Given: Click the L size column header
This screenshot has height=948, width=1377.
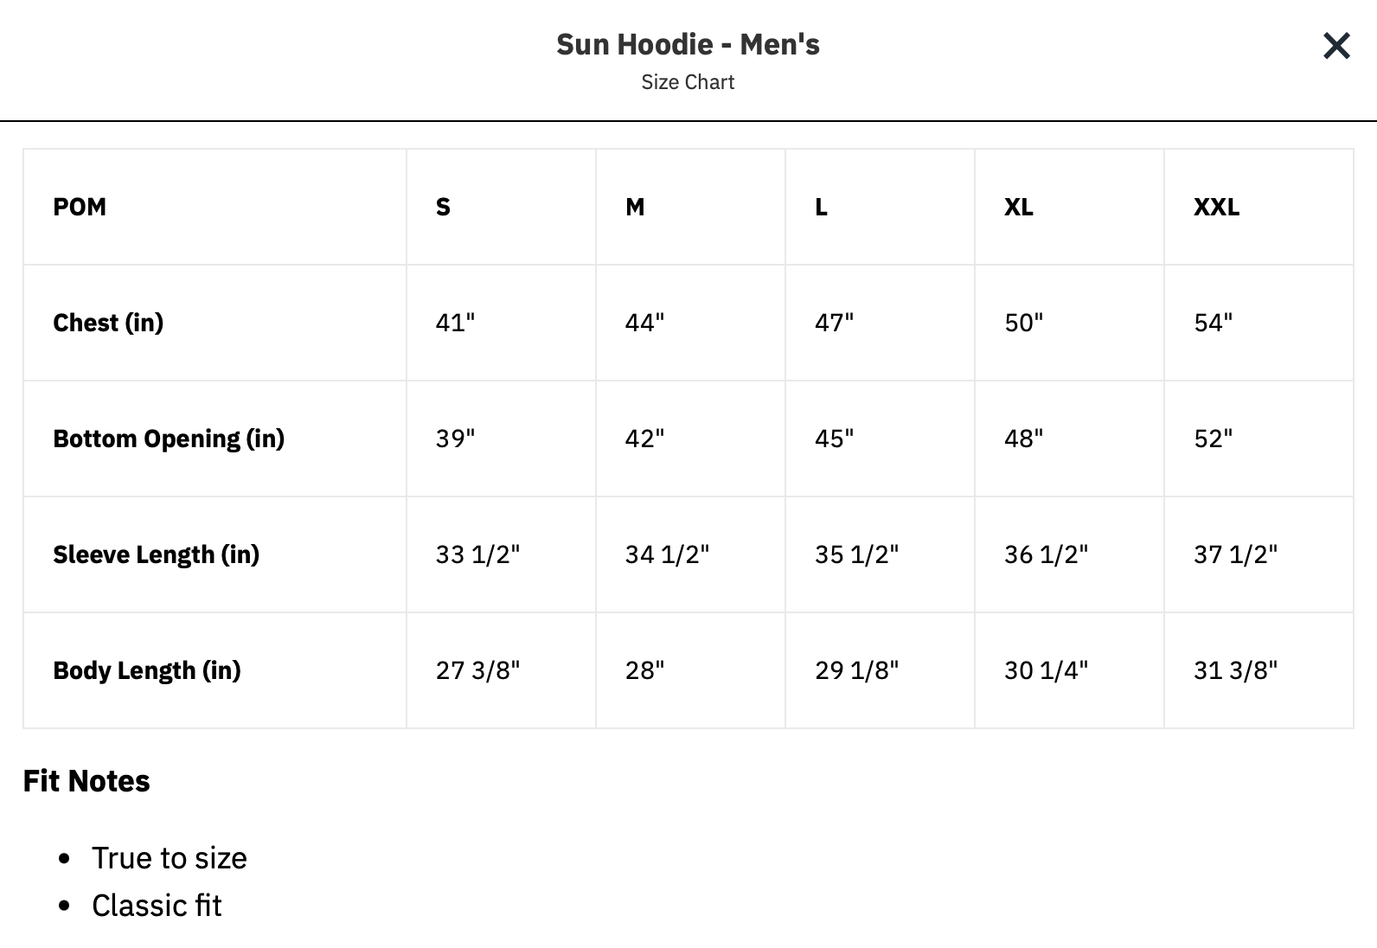Looking at the screenshot, I should tap(821, 207).
